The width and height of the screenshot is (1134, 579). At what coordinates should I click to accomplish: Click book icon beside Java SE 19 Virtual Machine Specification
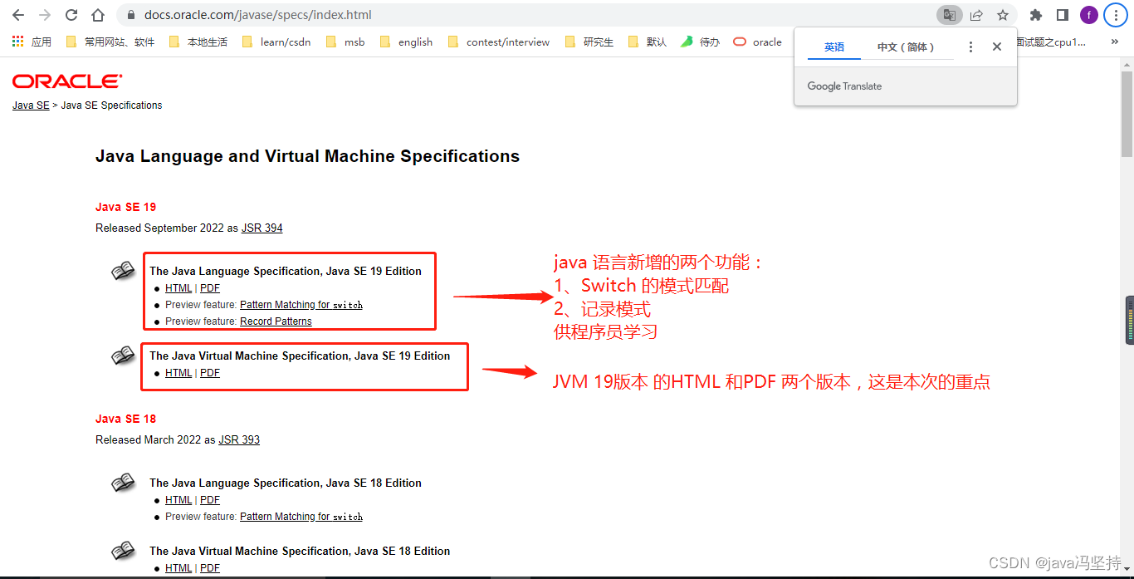pos(123,356)
